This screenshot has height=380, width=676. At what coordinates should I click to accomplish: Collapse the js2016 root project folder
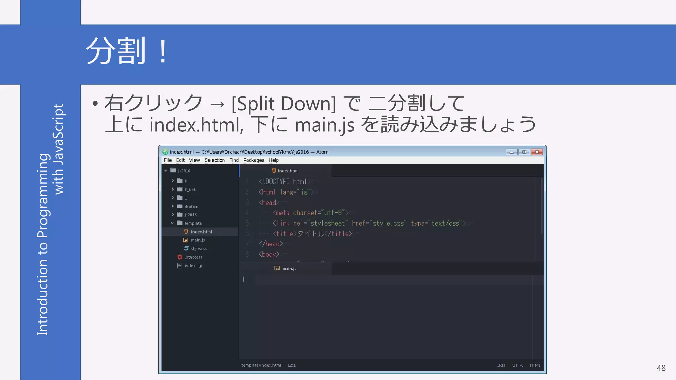pyautogui.click(x=166, y=171)
